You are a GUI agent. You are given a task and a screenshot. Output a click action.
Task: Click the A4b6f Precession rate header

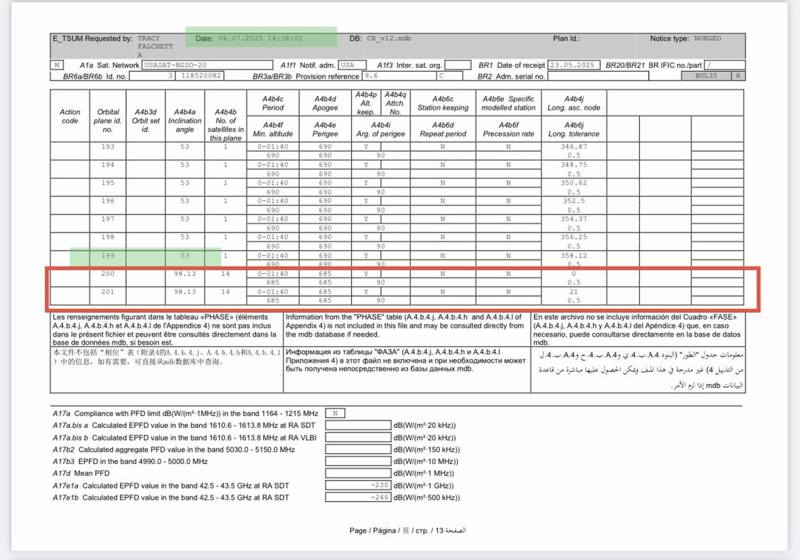(509, 129)
